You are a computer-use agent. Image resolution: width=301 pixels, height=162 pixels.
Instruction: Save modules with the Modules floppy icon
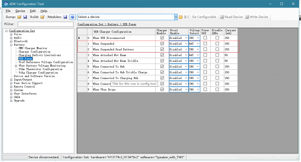(65, 17)
